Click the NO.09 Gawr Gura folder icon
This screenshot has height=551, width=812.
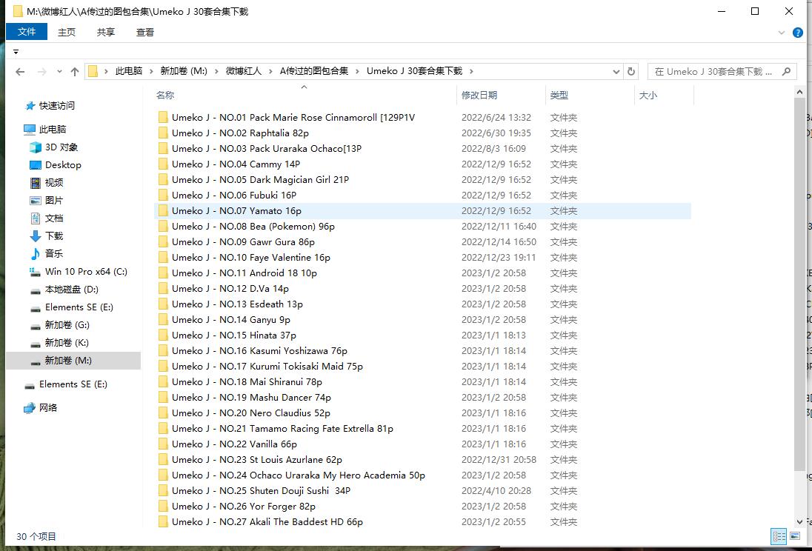pos(163,242)
